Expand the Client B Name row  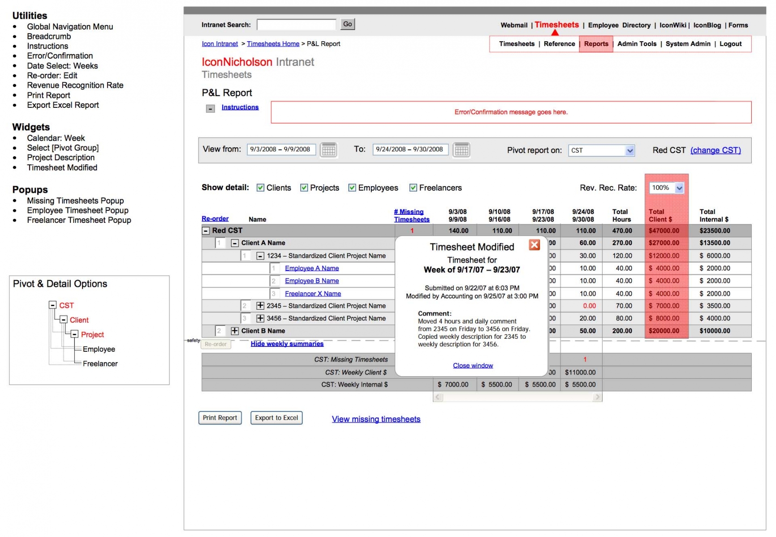235,331
